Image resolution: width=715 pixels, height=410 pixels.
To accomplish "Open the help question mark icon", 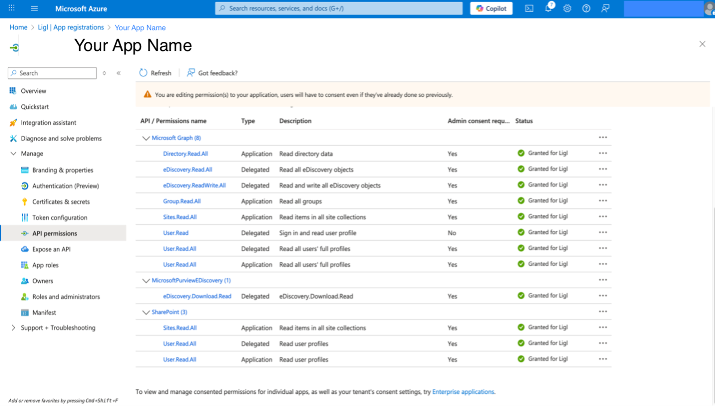I will point(586,8).
